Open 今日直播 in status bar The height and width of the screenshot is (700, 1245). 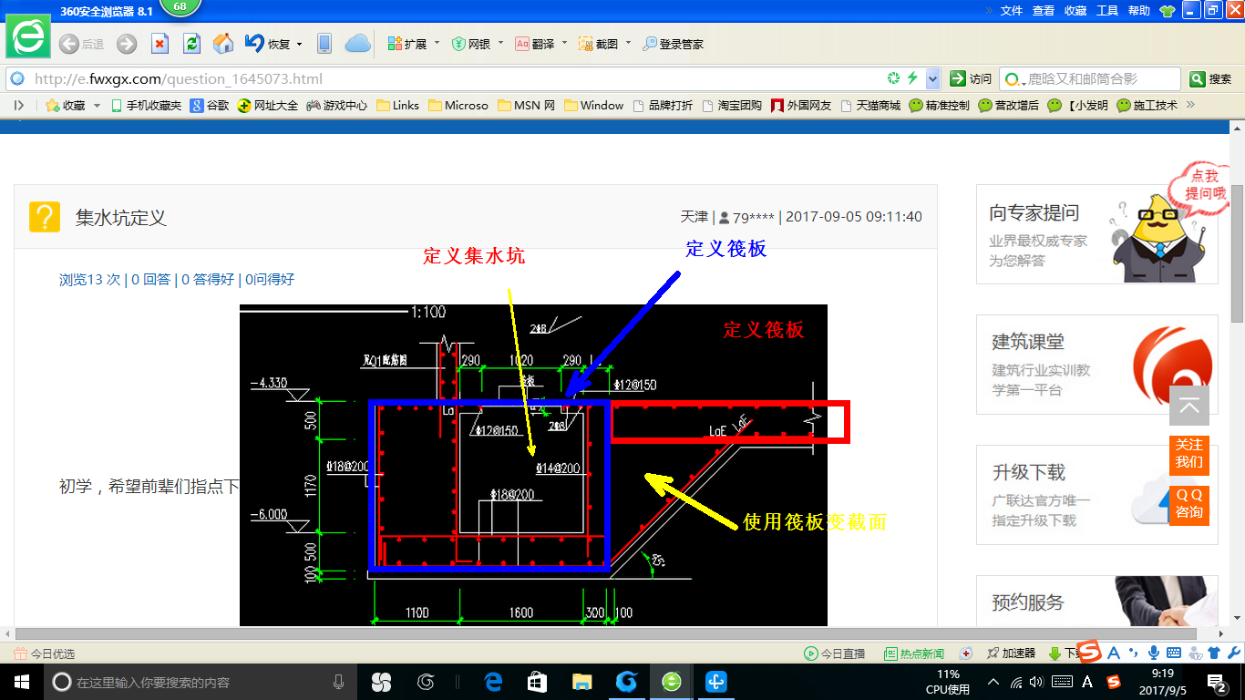[x=834, y=654]
